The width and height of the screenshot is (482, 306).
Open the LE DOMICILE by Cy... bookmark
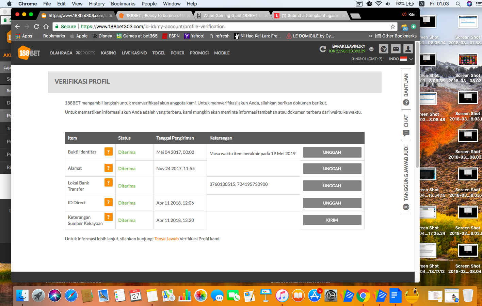pyautogui.click(x=310, y=36)
